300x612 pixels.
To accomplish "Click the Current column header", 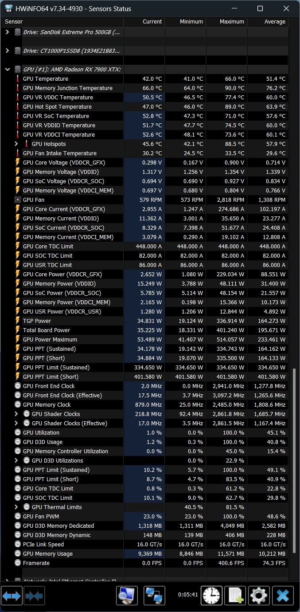I will [144, 22].
